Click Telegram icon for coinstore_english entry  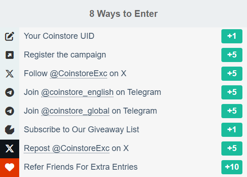tap(10, 92)
